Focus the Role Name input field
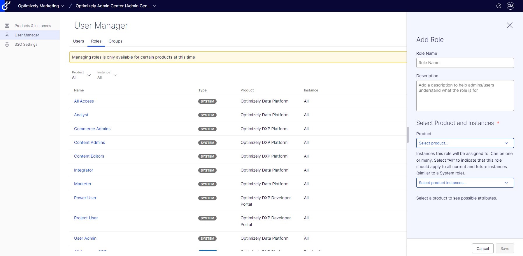The image size is (523, 256). [x=465, y=63]
